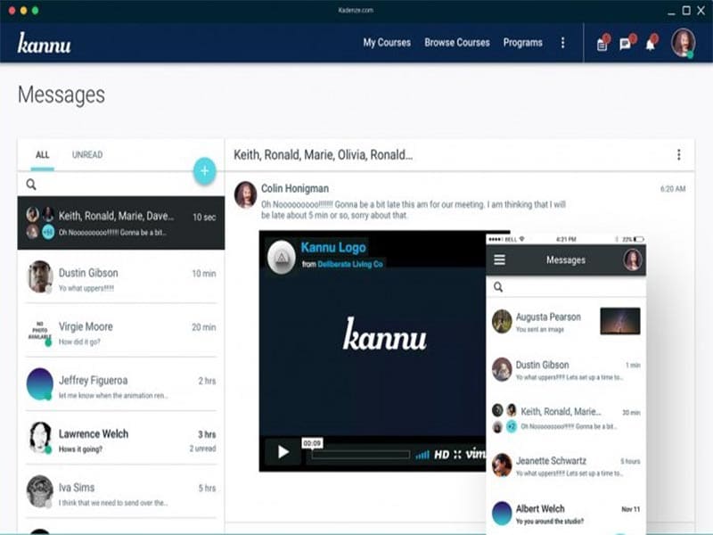The height and width of the screenshot is (535, 713).
Task: Click +2 participants badge in mobile list
Action: (x=512, y=426)
